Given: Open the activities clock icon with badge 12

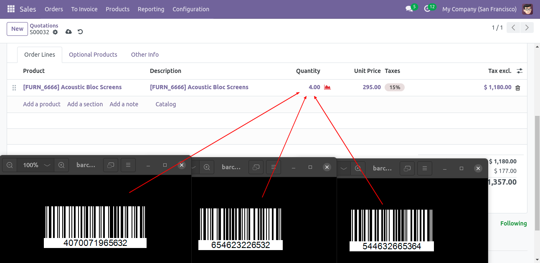Looking at the screenshot, I should [427, 9].
